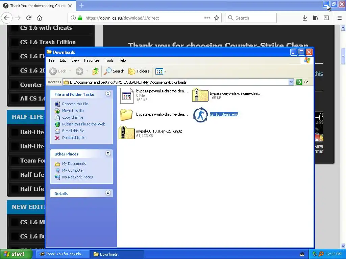The width and height of the screenshot is (346, 259).
Task: Open Firefox home page
Action: pos(40,18)
